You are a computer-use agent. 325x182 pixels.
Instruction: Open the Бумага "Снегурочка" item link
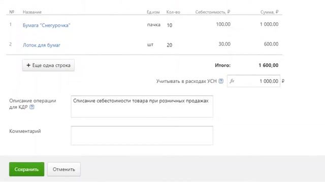coord(46,25)
